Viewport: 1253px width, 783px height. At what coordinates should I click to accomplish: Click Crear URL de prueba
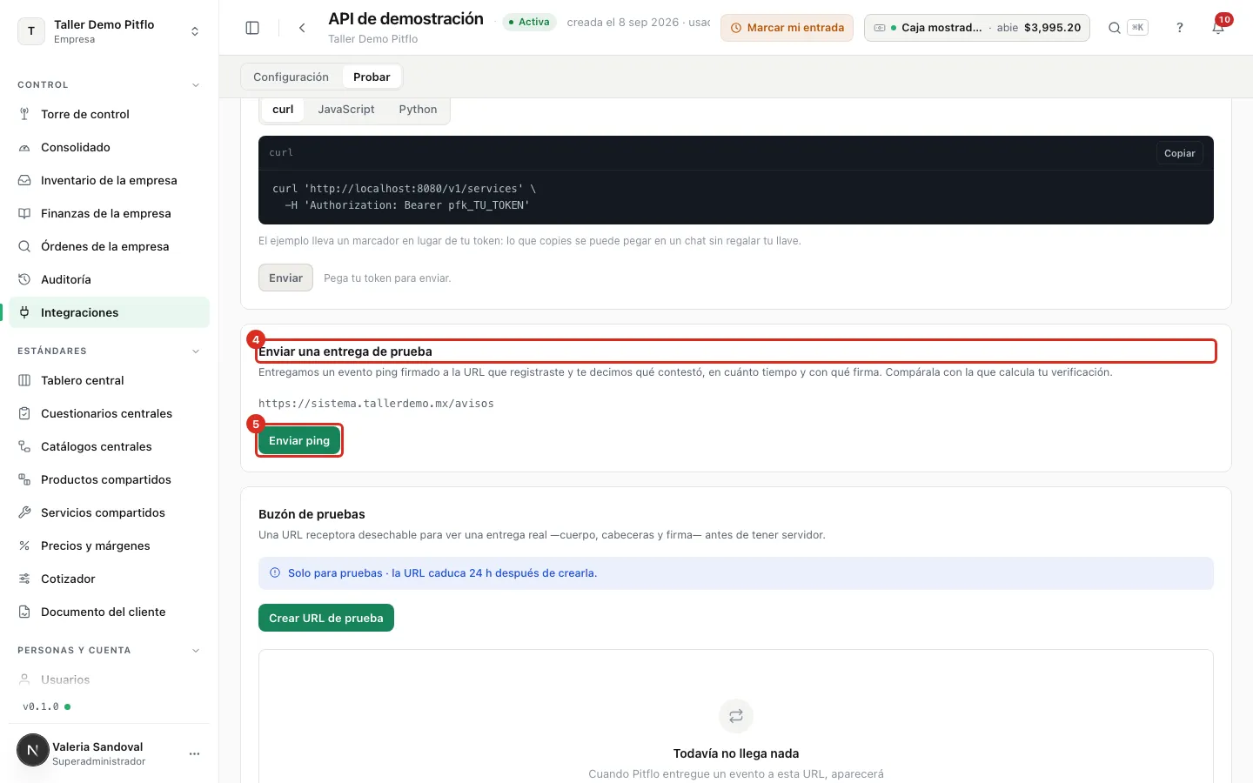pyautogui.click(x=326, y=618)
